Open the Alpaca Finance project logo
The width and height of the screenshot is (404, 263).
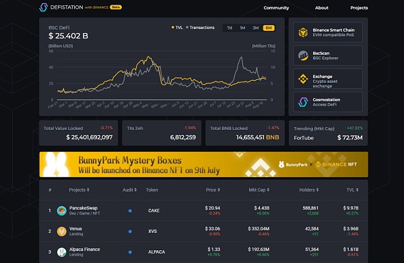coord(61,252)
